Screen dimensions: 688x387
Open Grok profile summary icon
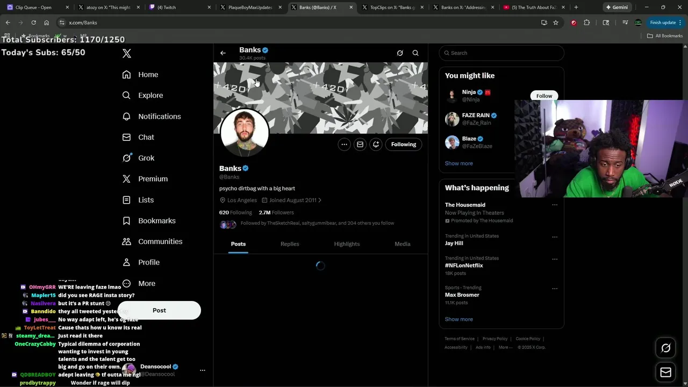click(x=400, y=53)
